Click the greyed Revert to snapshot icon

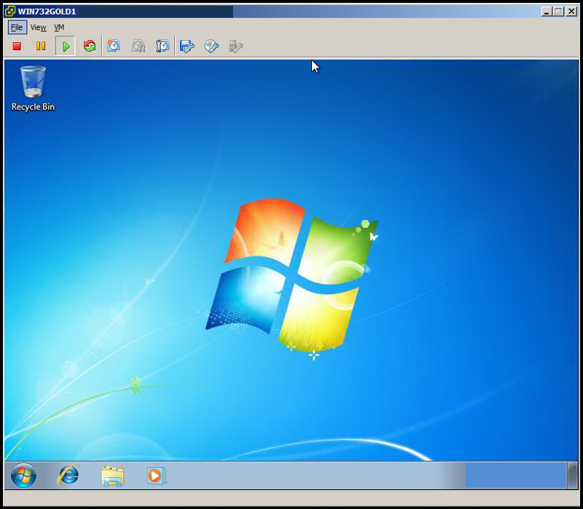pyautogui.click(x=138, y=46)
